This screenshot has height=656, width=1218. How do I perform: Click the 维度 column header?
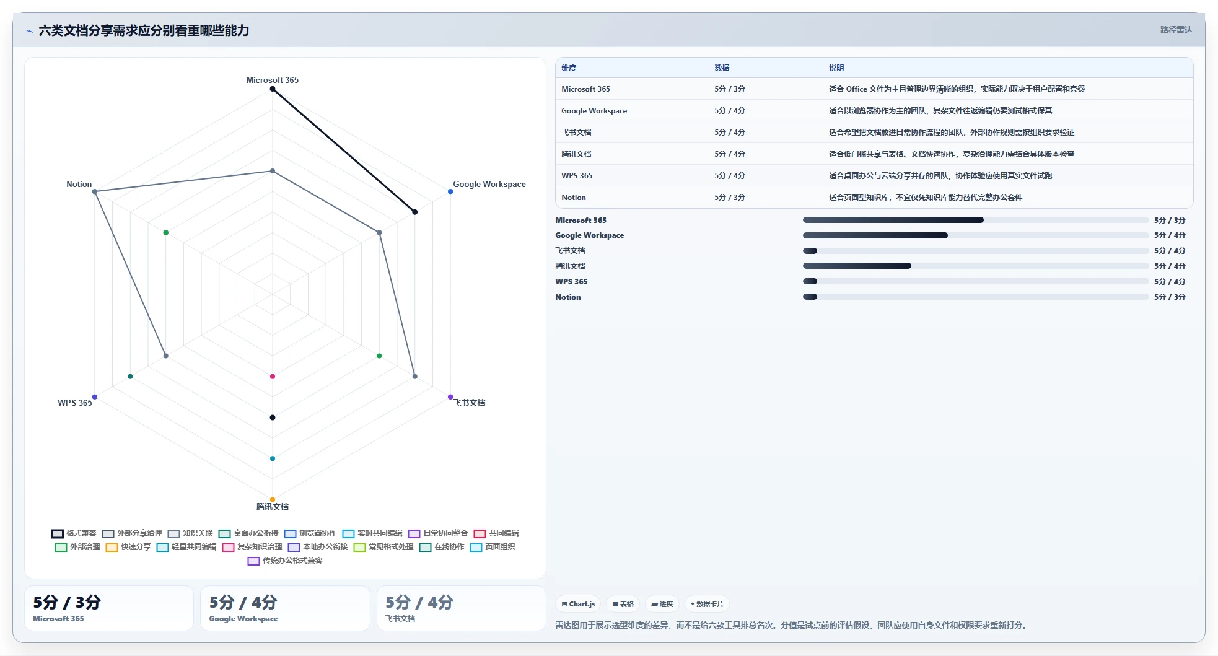[569, 68]
